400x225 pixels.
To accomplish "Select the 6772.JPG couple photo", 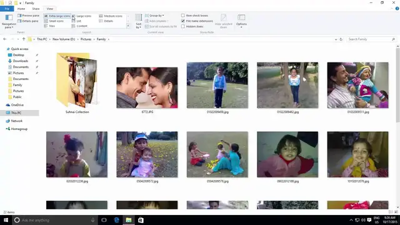I will click(x=147, y=87).
